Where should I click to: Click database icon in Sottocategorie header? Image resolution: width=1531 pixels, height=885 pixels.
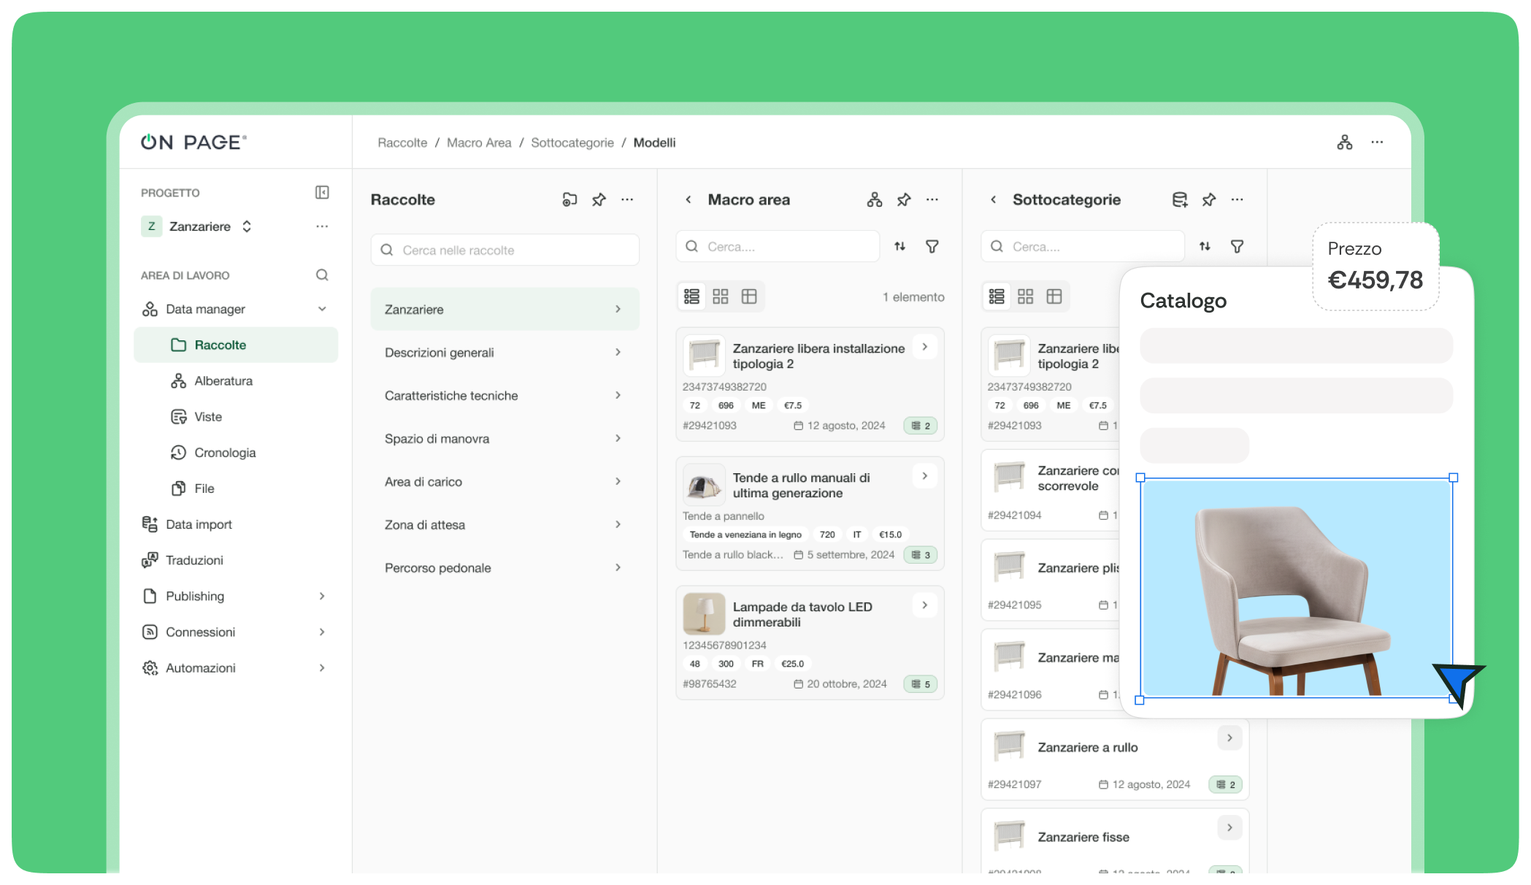[1179, 199]
